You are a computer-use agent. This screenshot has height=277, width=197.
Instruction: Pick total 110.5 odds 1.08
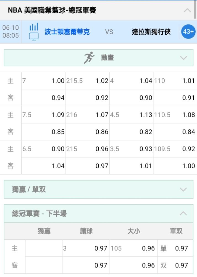point(175,115)
